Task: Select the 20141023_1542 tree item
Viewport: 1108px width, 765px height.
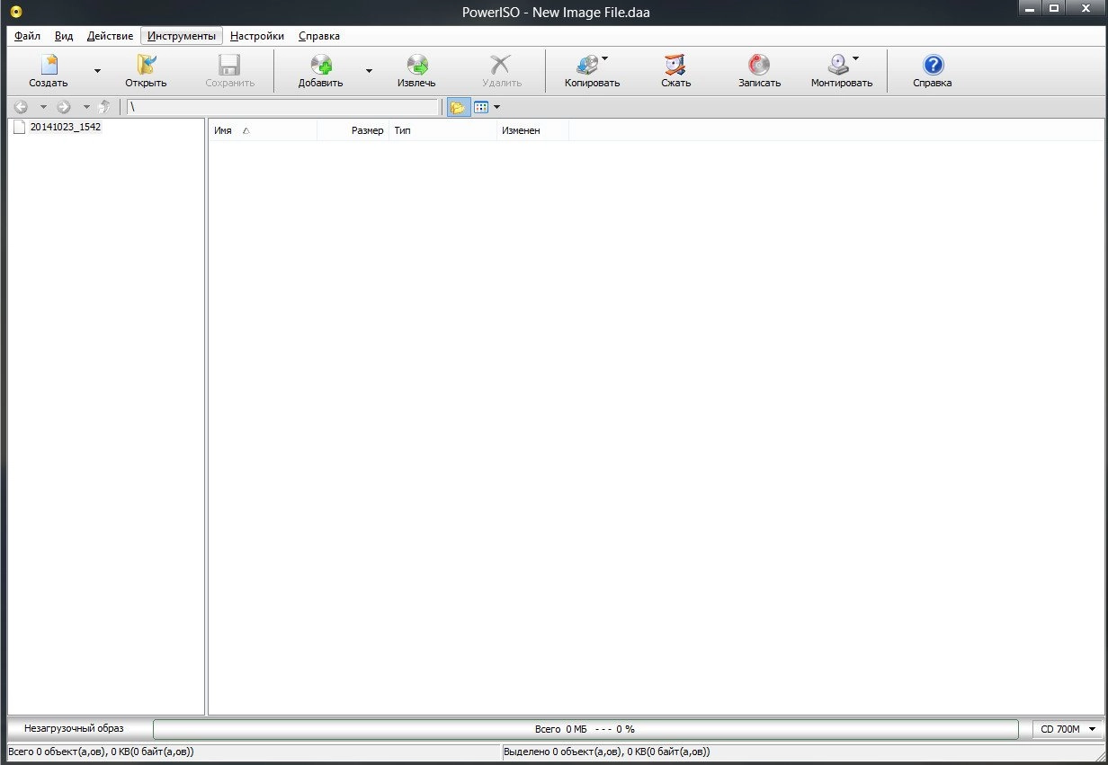Action: click(66, 128)
